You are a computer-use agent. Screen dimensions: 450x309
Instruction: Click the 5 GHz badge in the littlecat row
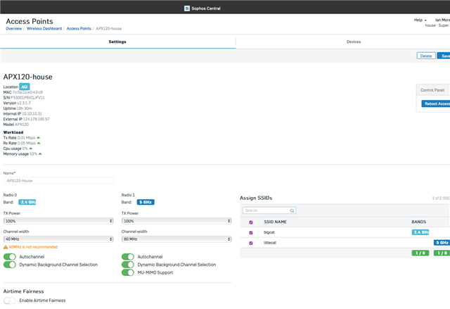point(442,243)
